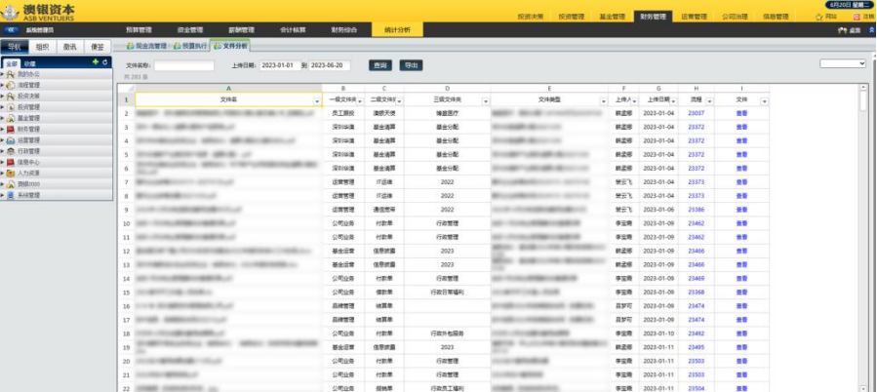The image size is (877, 392).
Task: Click the 查询 button
Action: click(x=379, y=64)
